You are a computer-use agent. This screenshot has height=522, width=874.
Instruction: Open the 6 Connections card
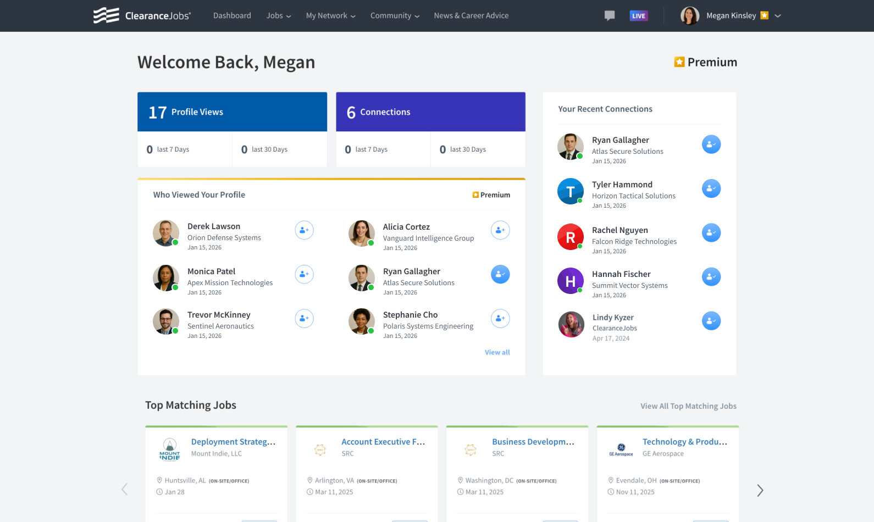point(430,112)
